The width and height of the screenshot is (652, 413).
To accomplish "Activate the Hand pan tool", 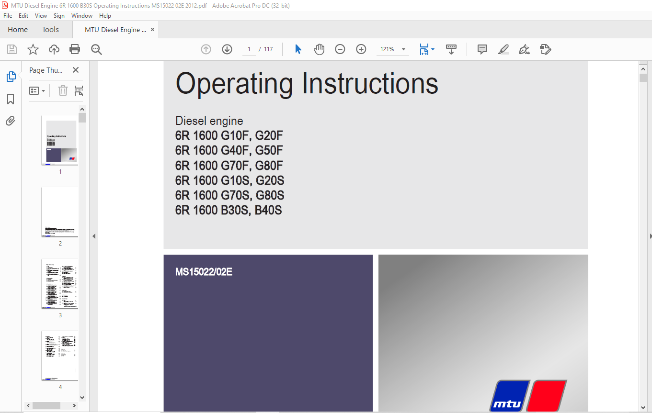I will coord(319,49).
